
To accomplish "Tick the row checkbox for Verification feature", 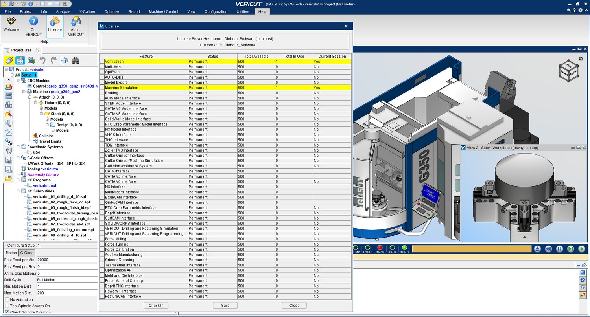I will [102, 62].
